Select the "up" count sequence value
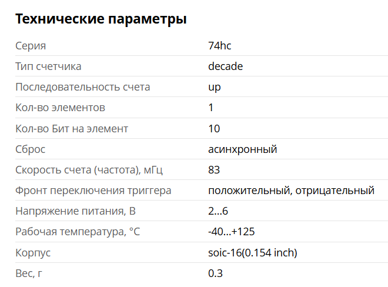This screenshot has width=388, height=287. tap(215, 87)
